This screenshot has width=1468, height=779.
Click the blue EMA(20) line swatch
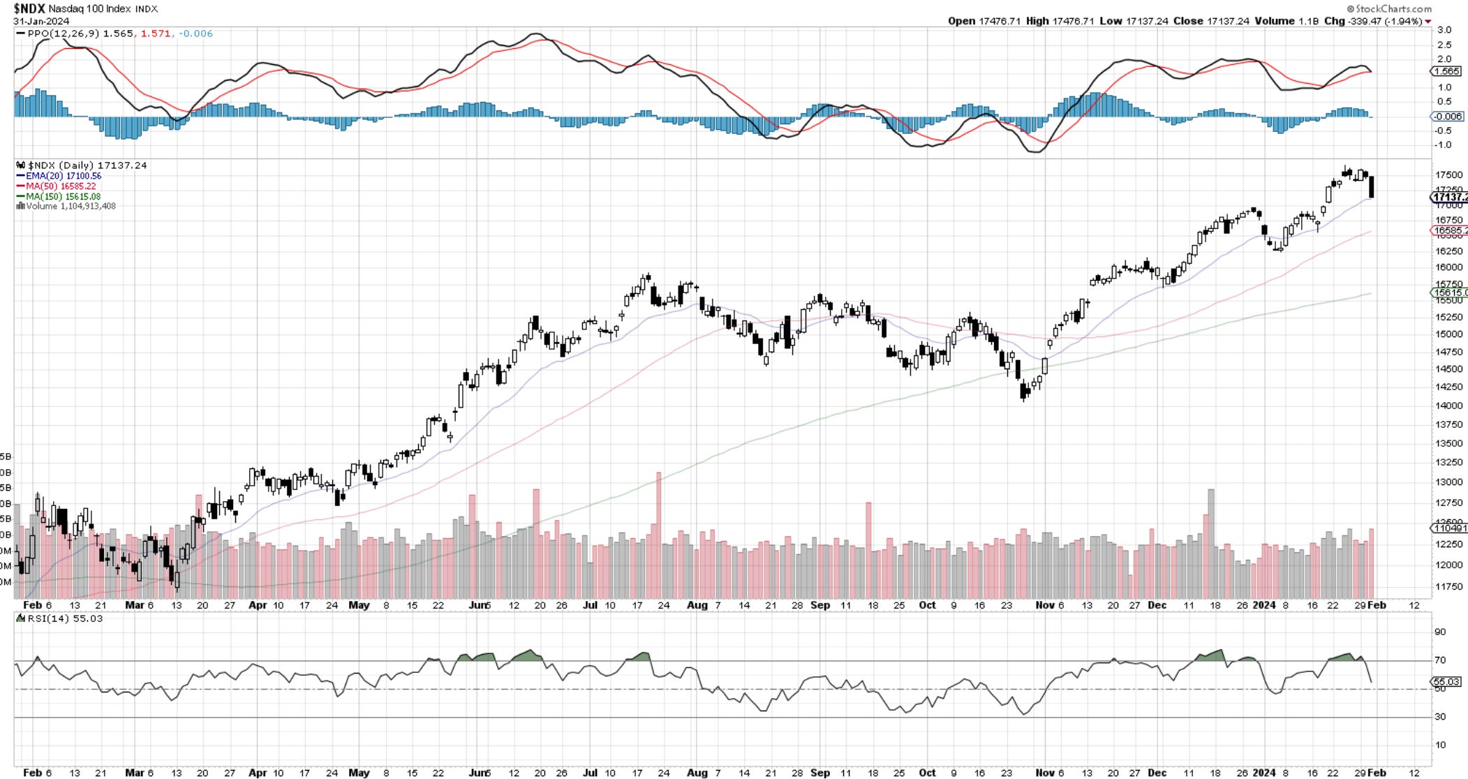(x=21, y=176)
